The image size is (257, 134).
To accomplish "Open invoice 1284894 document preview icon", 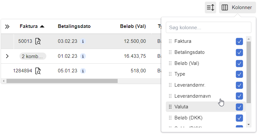I will pyautogui.click(x=38, y=71).
